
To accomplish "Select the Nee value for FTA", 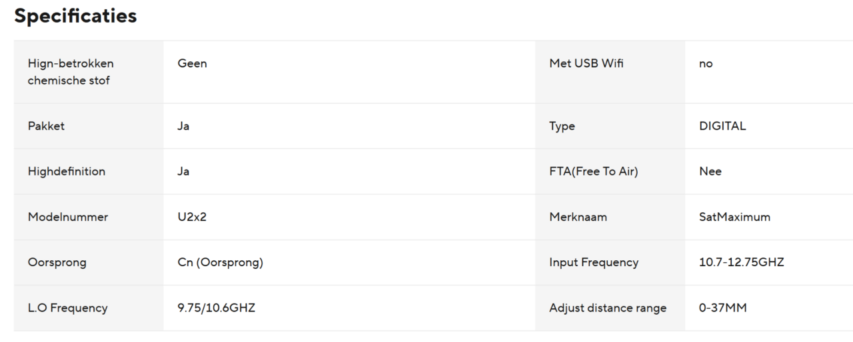I will (x=710, y=172).
